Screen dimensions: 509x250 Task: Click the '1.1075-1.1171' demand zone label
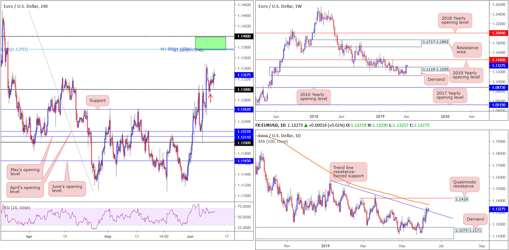point(468,230)
